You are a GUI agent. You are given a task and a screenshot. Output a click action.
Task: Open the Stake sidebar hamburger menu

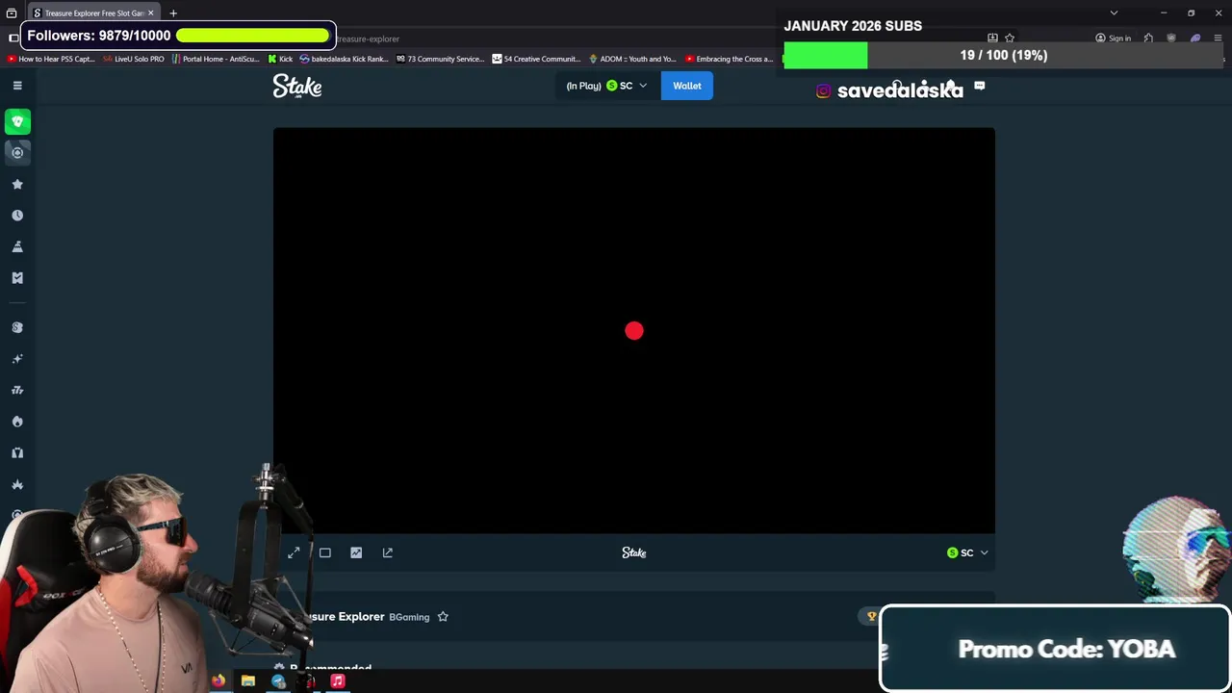[x=17, y=86]
